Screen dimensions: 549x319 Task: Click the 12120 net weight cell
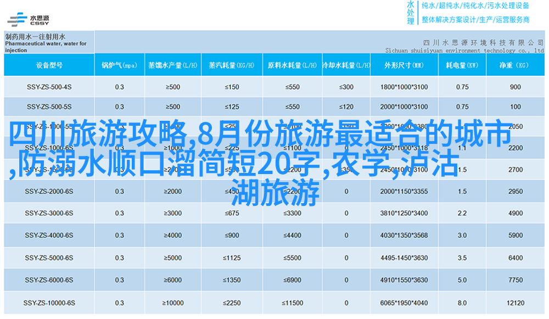click(515, 303)
